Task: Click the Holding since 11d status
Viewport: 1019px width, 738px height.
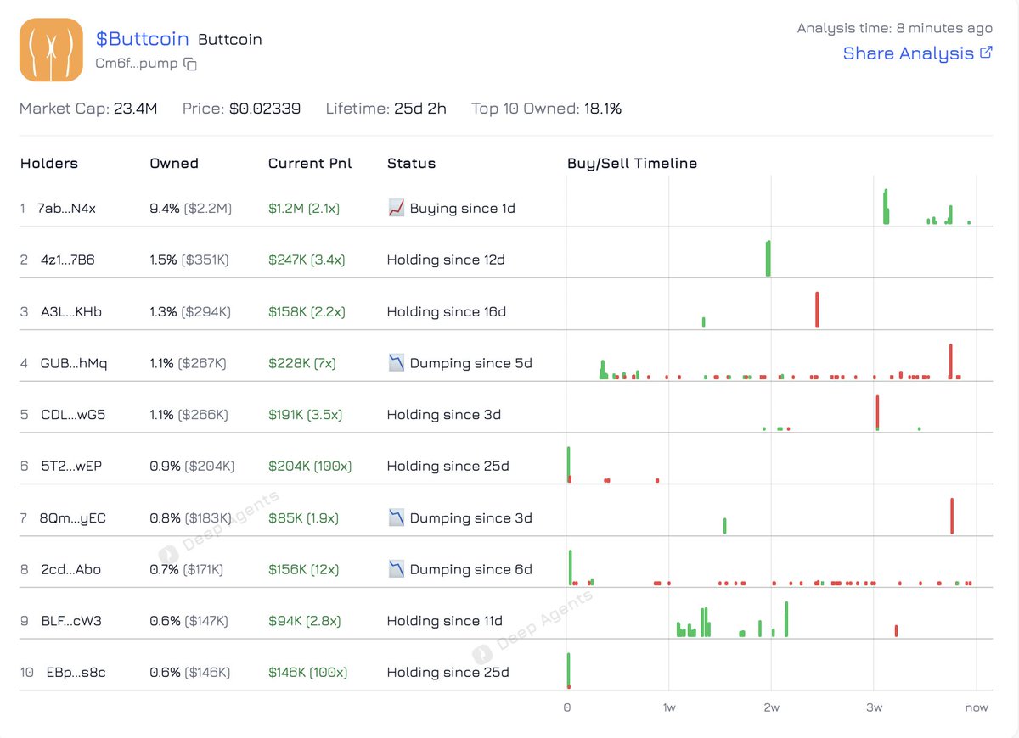Action: [445, 621]
